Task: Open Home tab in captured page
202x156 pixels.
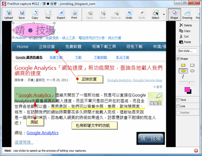Action: [x=23, y=46]
